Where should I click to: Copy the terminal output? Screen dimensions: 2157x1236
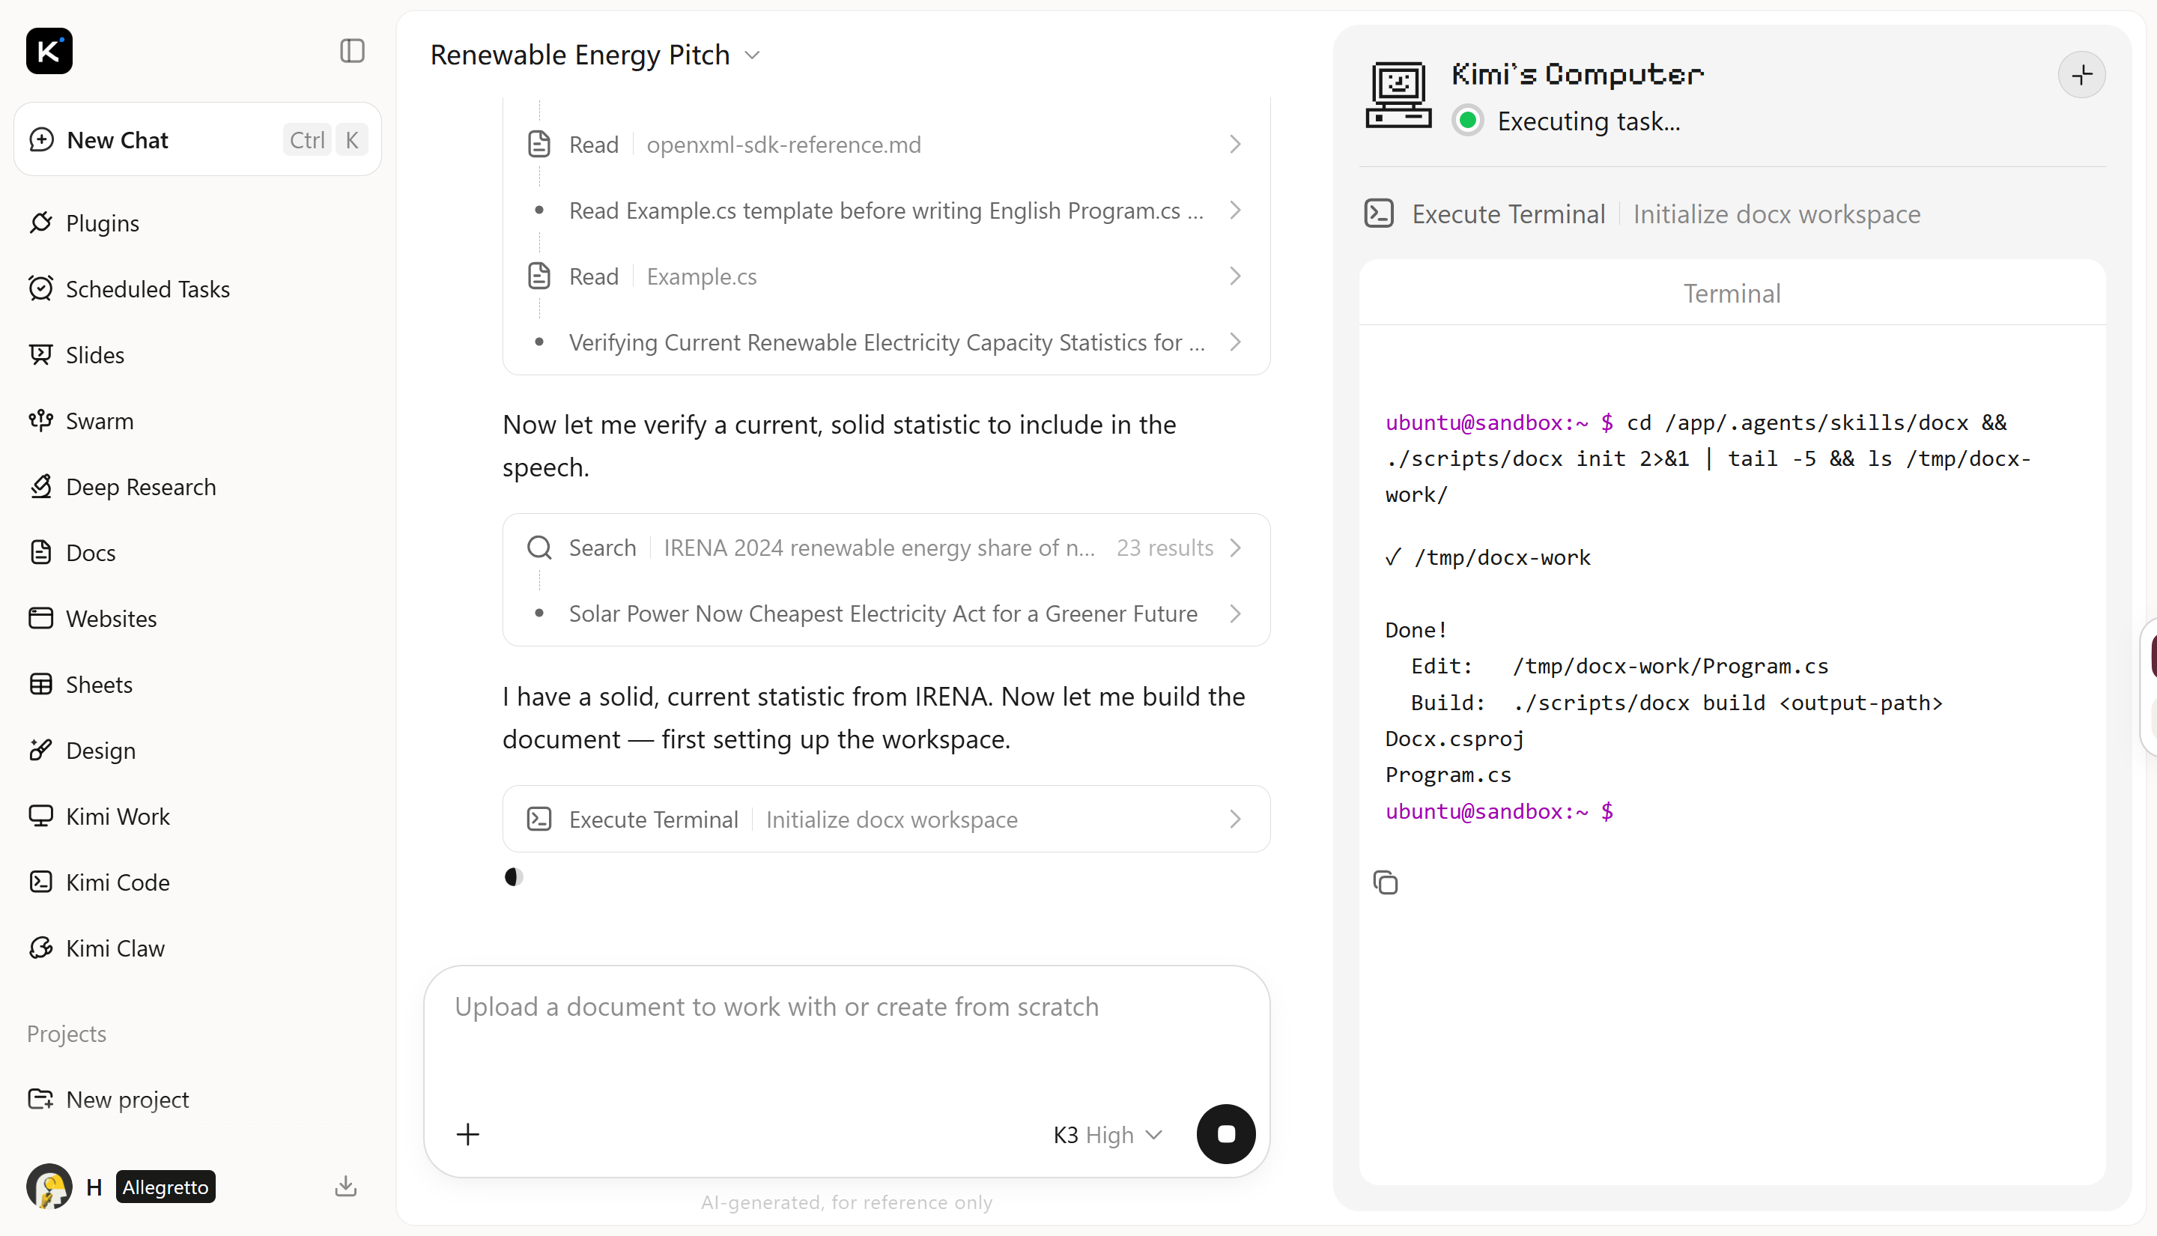pyautogui.click(x=1385, y=883)
